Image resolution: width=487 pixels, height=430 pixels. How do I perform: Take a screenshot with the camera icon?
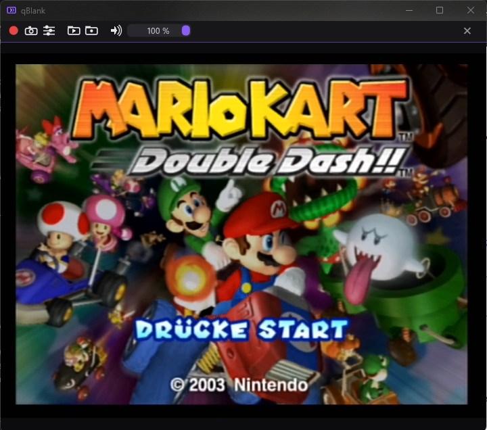(x=31, y=30)
